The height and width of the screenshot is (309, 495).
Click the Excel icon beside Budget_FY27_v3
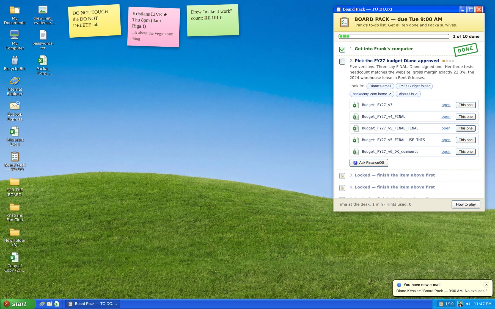(356, 105)
